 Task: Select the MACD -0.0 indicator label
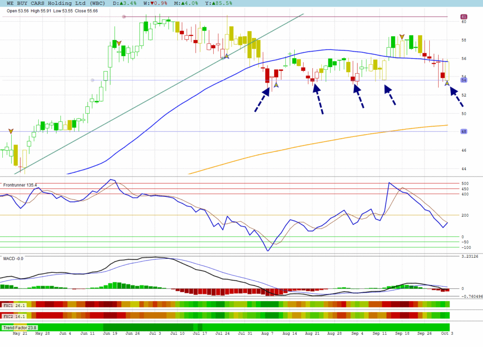[x=13, y=258]
